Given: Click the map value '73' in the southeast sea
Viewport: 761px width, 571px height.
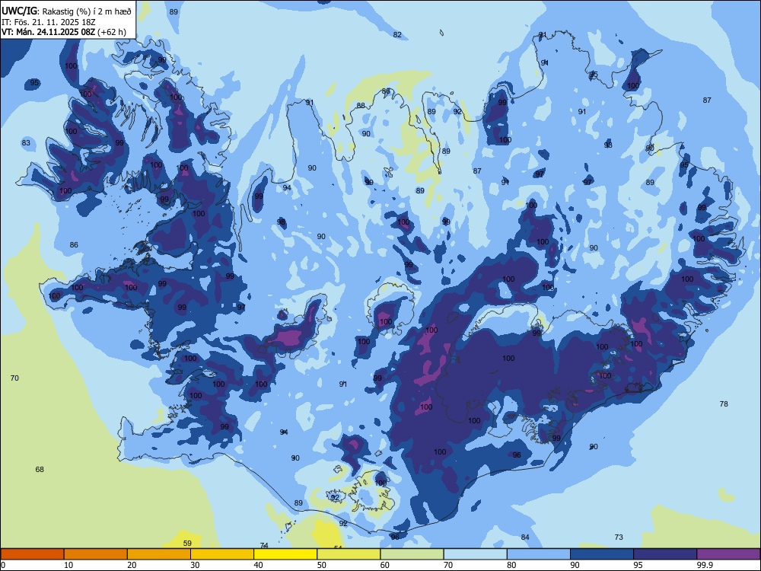Looking at the screenshot, I should (619, 537).
